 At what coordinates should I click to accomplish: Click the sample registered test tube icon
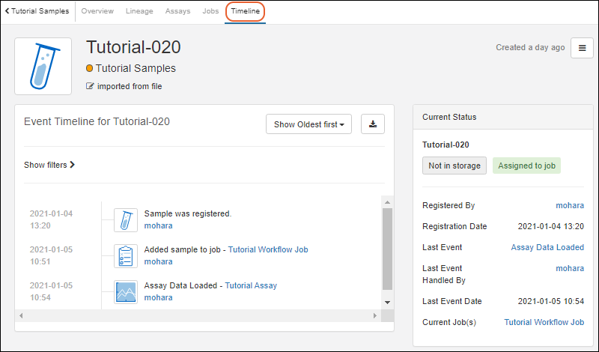pyautogui.click(x=126, y=219)
